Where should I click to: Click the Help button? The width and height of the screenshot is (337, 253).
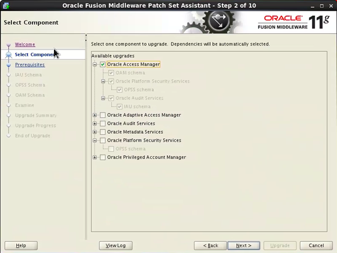tap(21, 246)
